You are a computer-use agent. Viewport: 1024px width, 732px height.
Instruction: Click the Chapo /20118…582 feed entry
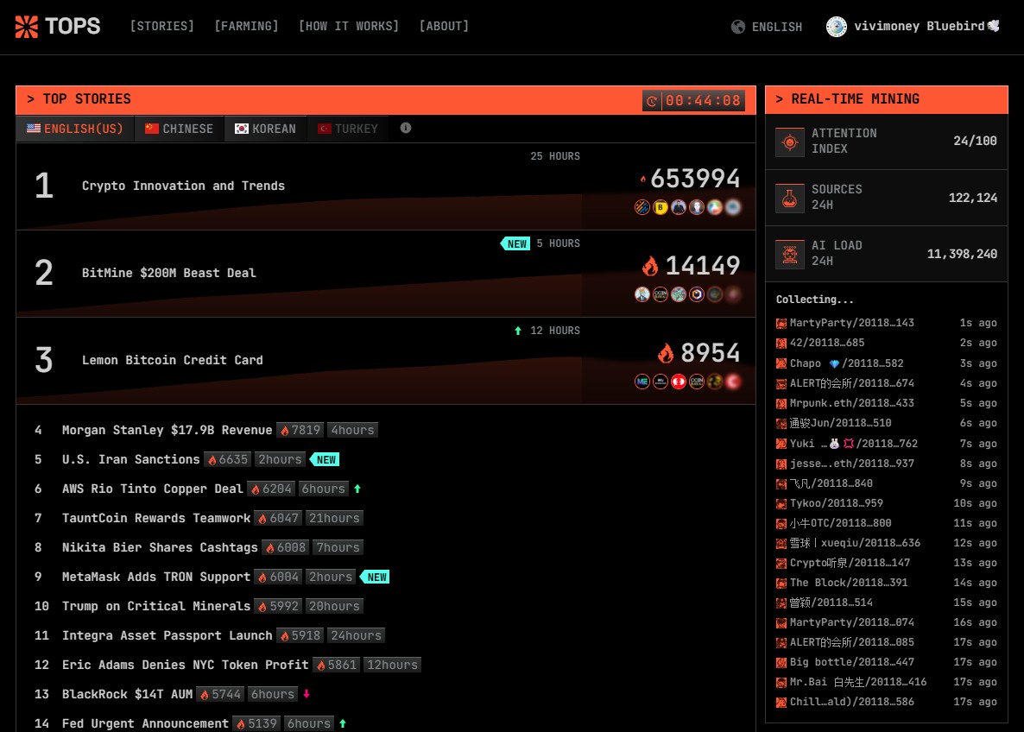(x=886, y=363)
